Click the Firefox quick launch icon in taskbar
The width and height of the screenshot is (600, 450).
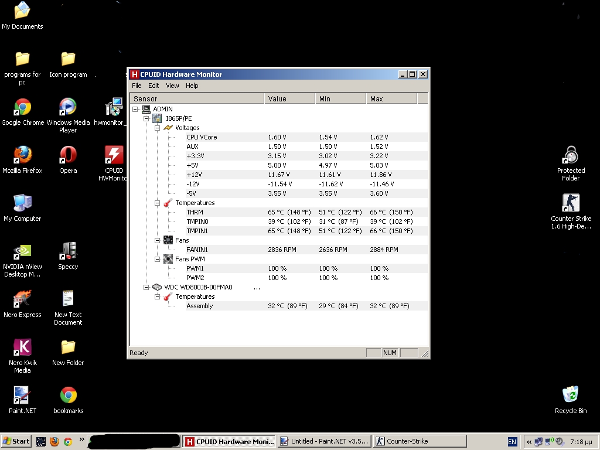[x=54, y=442]
